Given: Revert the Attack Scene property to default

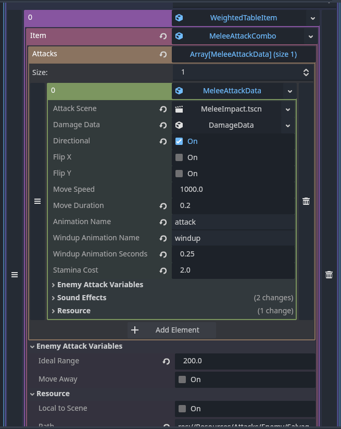Looking at the screenshot, I should (163, 109).
